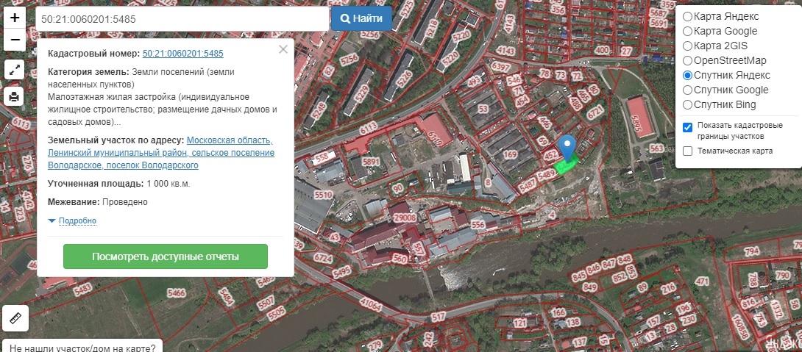The image size is (802, 352).
Task: Open the ruler measurement tool
Action: point(15,318)
